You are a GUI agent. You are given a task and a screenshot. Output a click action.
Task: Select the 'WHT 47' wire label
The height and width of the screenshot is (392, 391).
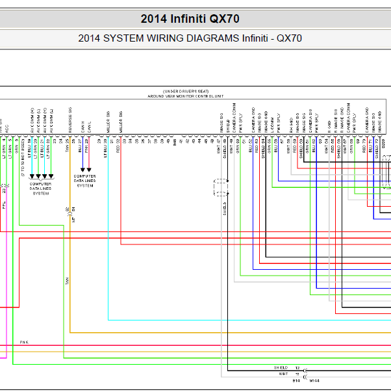[218, 146]
